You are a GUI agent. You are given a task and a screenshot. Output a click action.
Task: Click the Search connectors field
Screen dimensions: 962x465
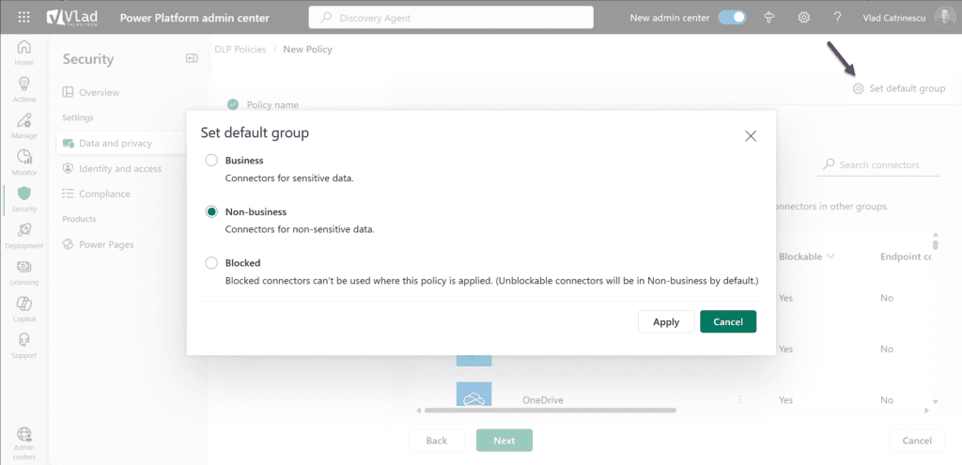click(x=878, y=164)
